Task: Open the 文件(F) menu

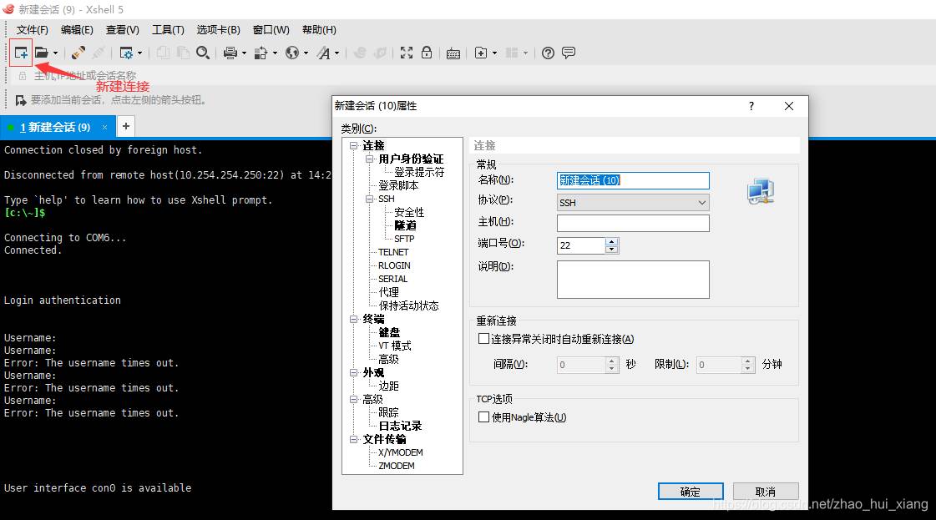Action: click(x=33, y=30)
